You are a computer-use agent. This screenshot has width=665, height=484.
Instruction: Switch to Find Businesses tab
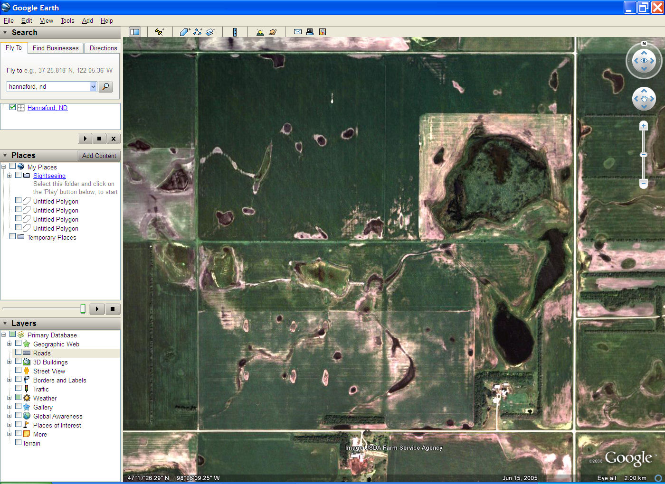[x=56, y=48]
